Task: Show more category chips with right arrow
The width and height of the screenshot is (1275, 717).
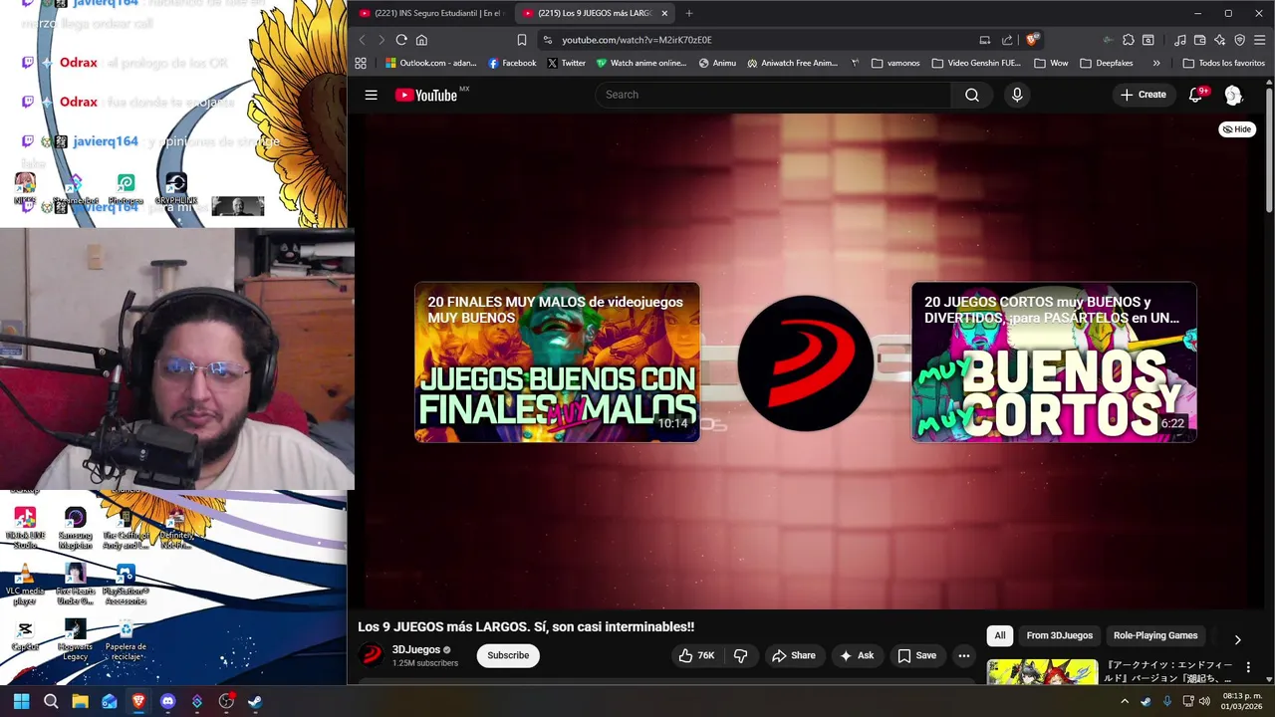Action: [1237, 639]
